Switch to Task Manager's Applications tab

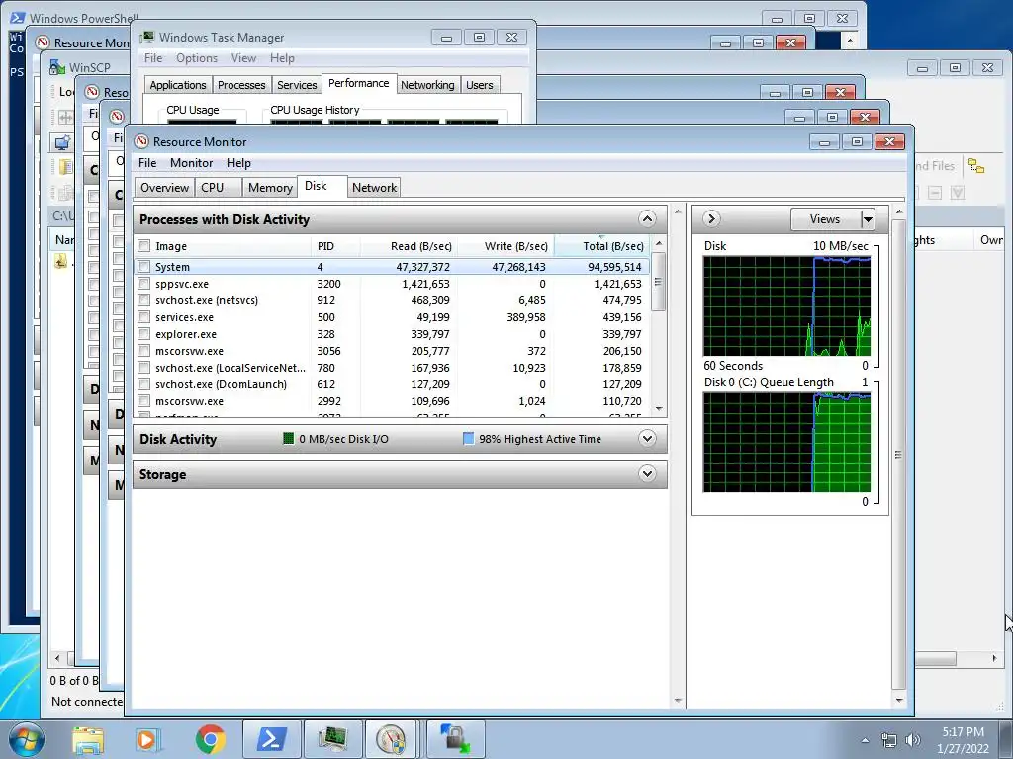tap(178, 85)
